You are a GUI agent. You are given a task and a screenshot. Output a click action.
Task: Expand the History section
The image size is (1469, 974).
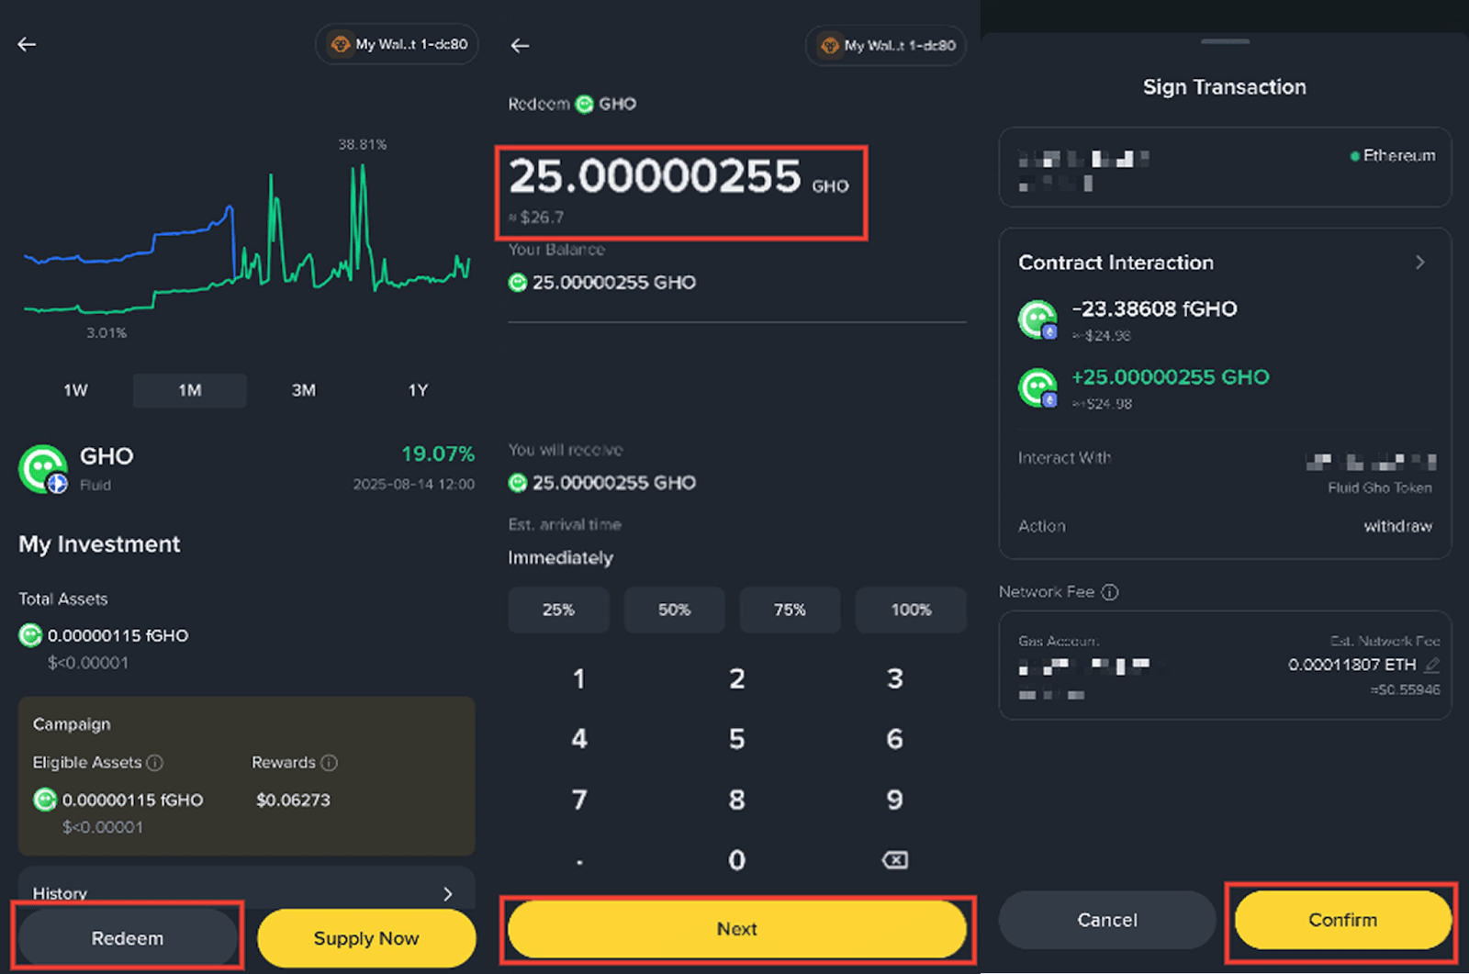pos(447,893)
